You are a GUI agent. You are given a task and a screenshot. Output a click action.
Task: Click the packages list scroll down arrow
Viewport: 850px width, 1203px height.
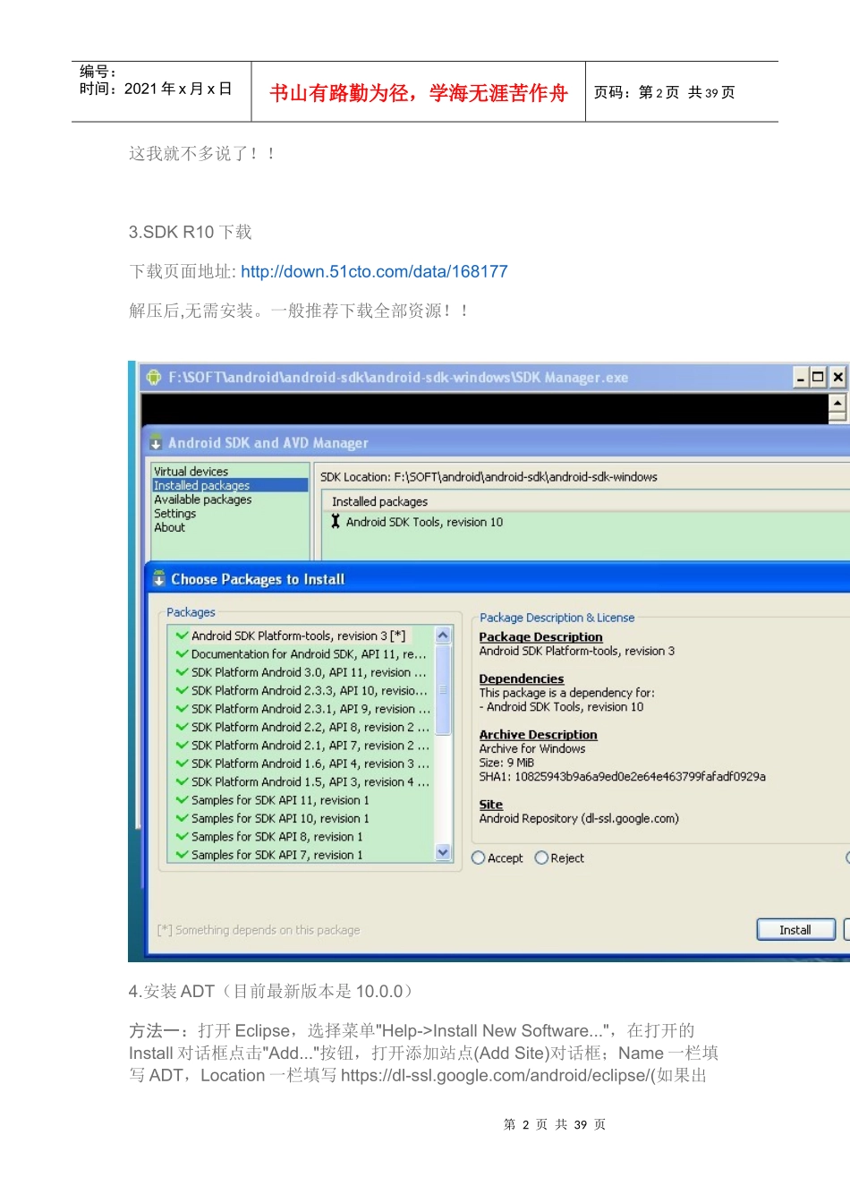coord(443,853)
